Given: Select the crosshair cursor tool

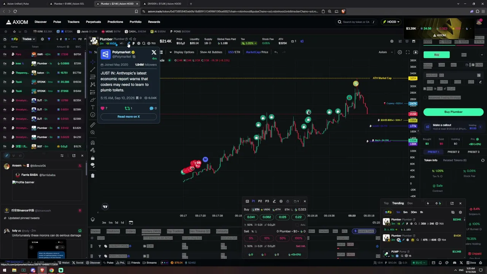Looking at the screenshot, I should (92, 62).
